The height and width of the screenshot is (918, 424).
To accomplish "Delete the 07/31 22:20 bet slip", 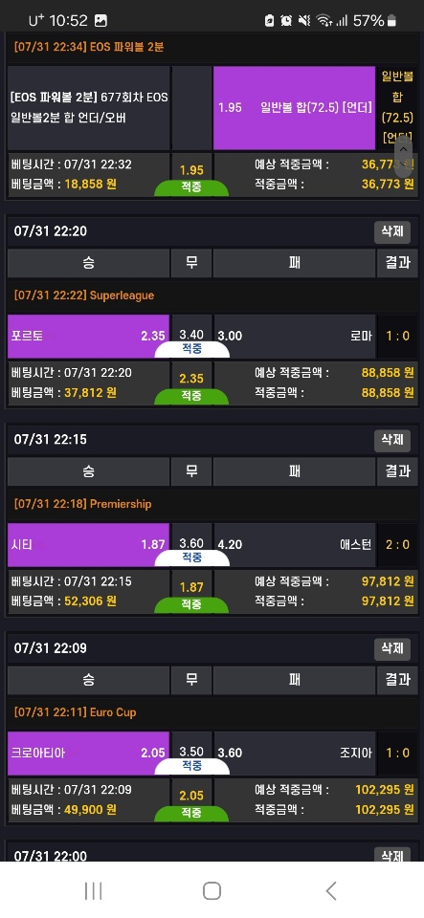I will point(392,231).
